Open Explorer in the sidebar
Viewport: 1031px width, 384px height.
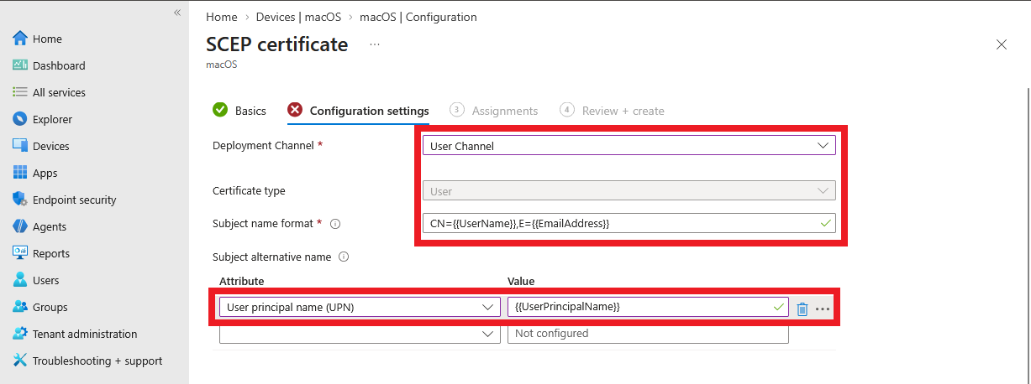tap(52, 119)
